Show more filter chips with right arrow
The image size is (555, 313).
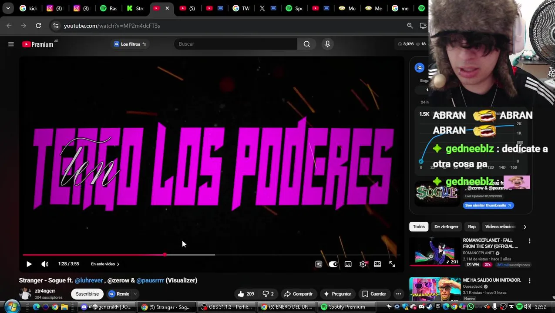525,226
